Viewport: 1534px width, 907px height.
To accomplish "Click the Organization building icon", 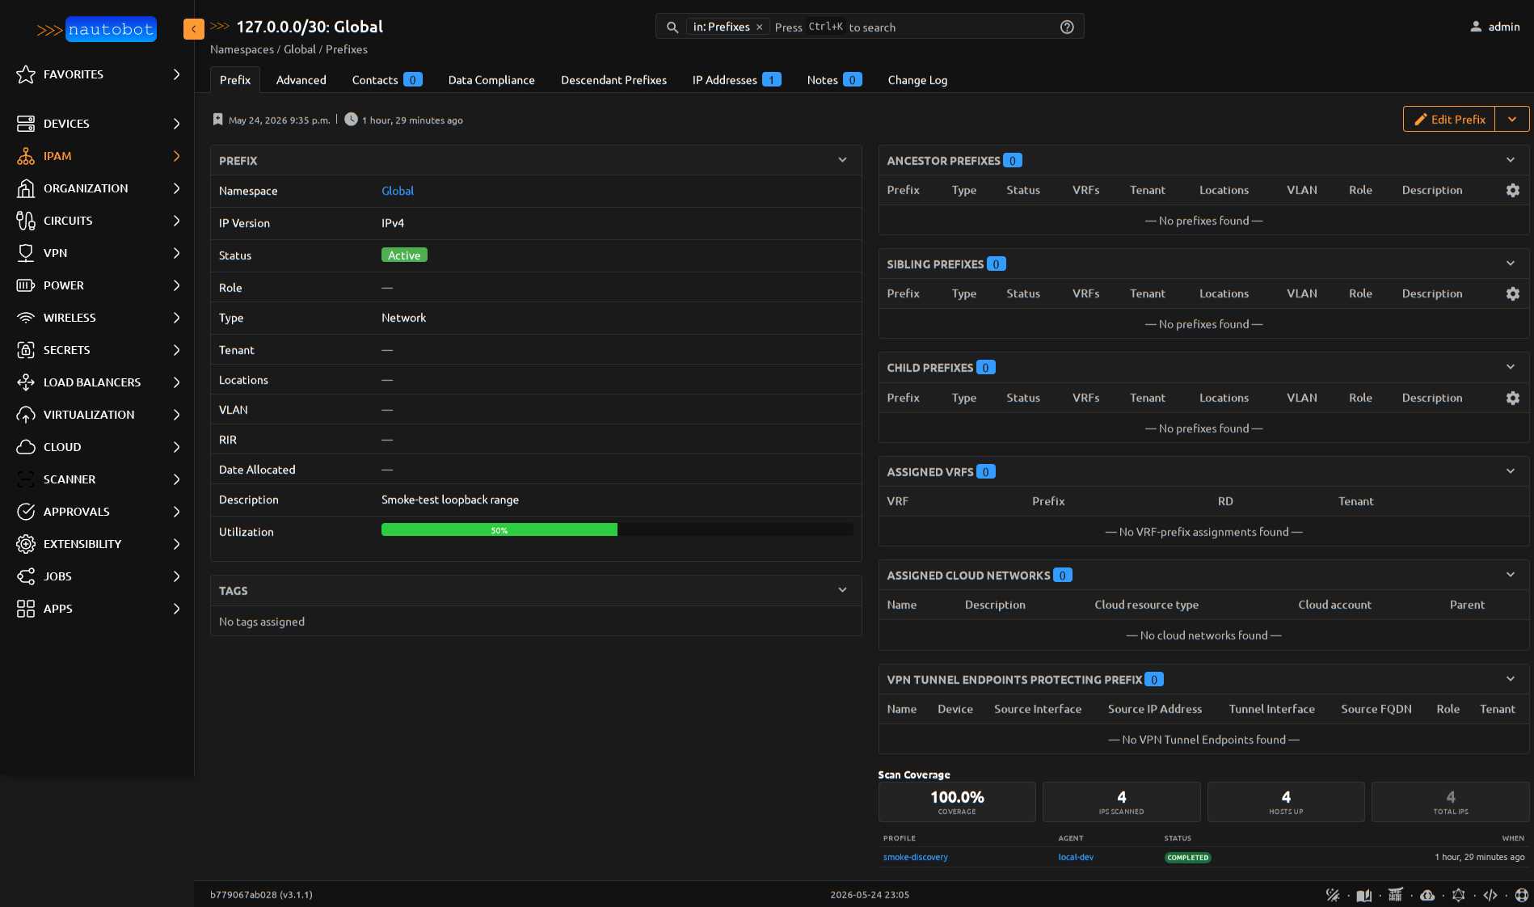I will pyautogui.click(x=26, y=188).
